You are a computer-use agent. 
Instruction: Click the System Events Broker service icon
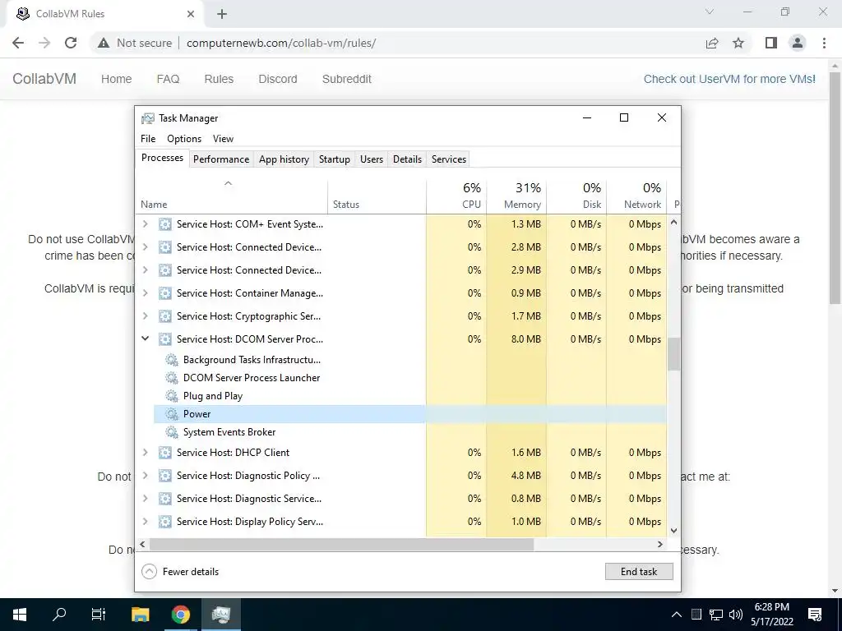tap(171, 432)
